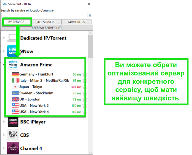The width and height of the screenshot is (192, 155).
Task: Select Japan - Tokyo server
Action: coord(31,87)
